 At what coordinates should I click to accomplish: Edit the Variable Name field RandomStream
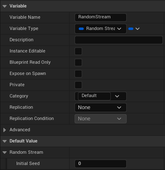pyautogui.click(x=100, y=17)
